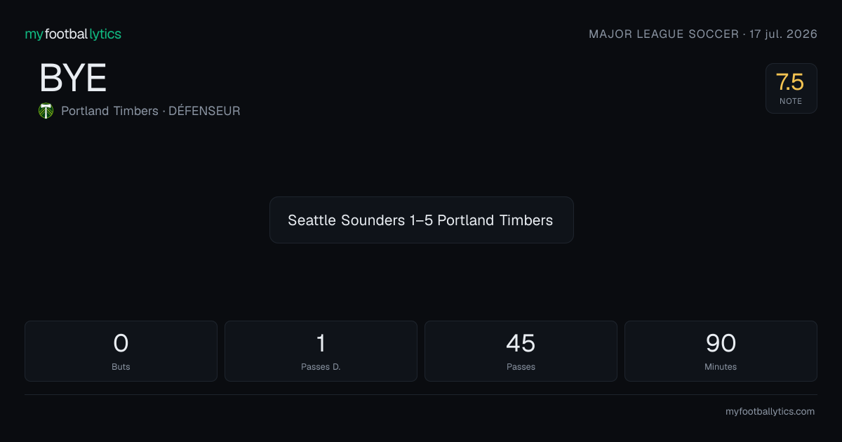842x442 pixels.
Task: Visit the myfootballytics.com footer link
Action: (x=770, y=412)
